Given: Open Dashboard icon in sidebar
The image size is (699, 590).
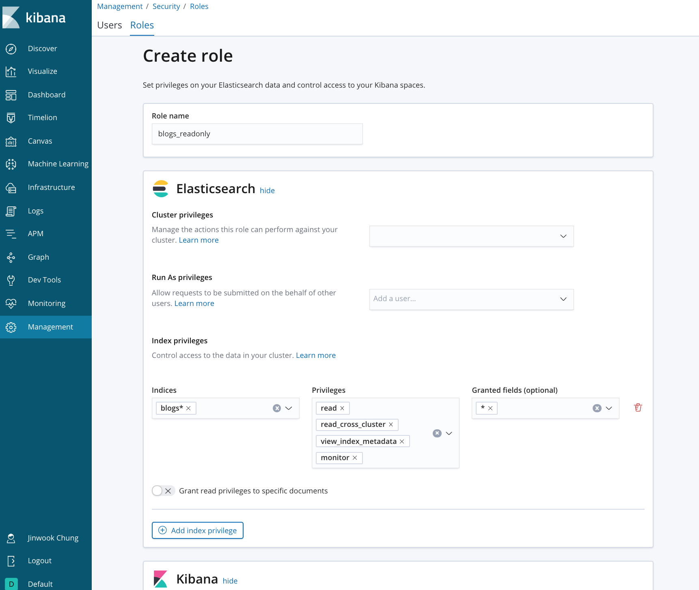Looking at the screenshot, I should pos(11,95).
